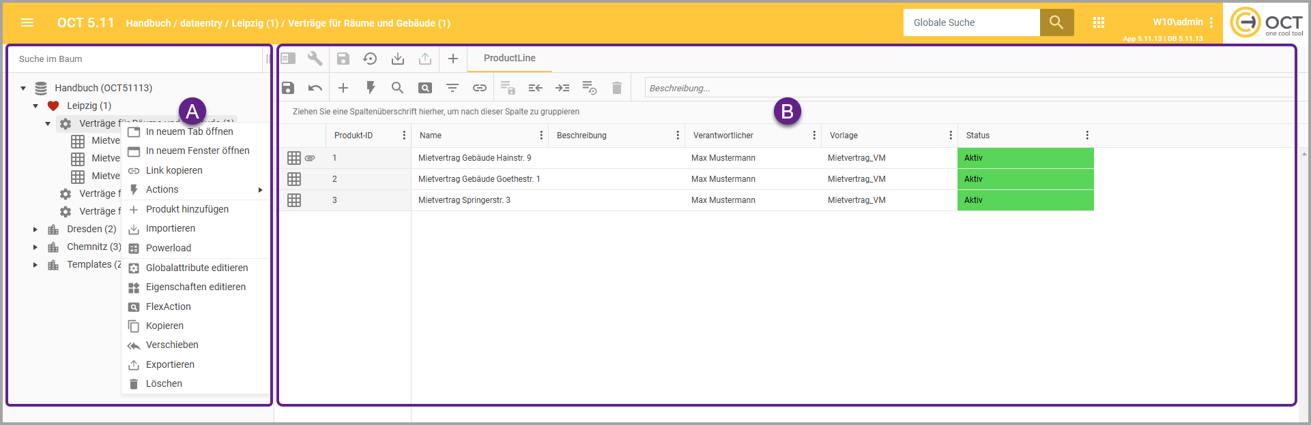Click the global search magnifier button
This screenshot has height=425, width=1311.
1056,22
